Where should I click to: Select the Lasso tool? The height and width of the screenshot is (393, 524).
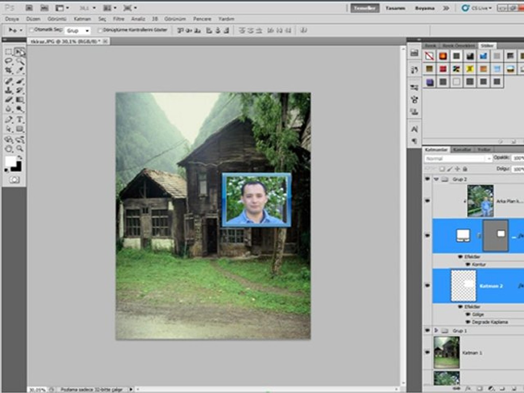point(9,61)
